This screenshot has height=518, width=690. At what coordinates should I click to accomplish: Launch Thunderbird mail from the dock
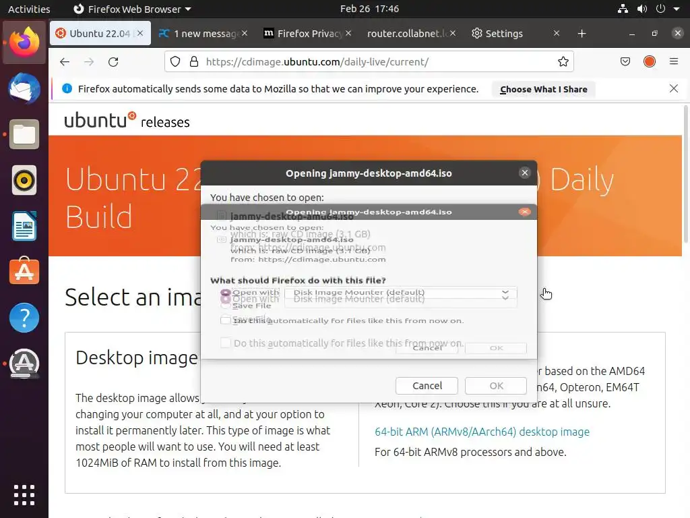click(x=24, y=88)
